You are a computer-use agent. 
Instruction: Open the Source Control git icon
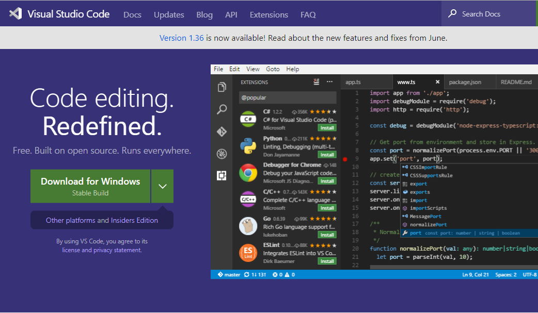pos(221,131)
